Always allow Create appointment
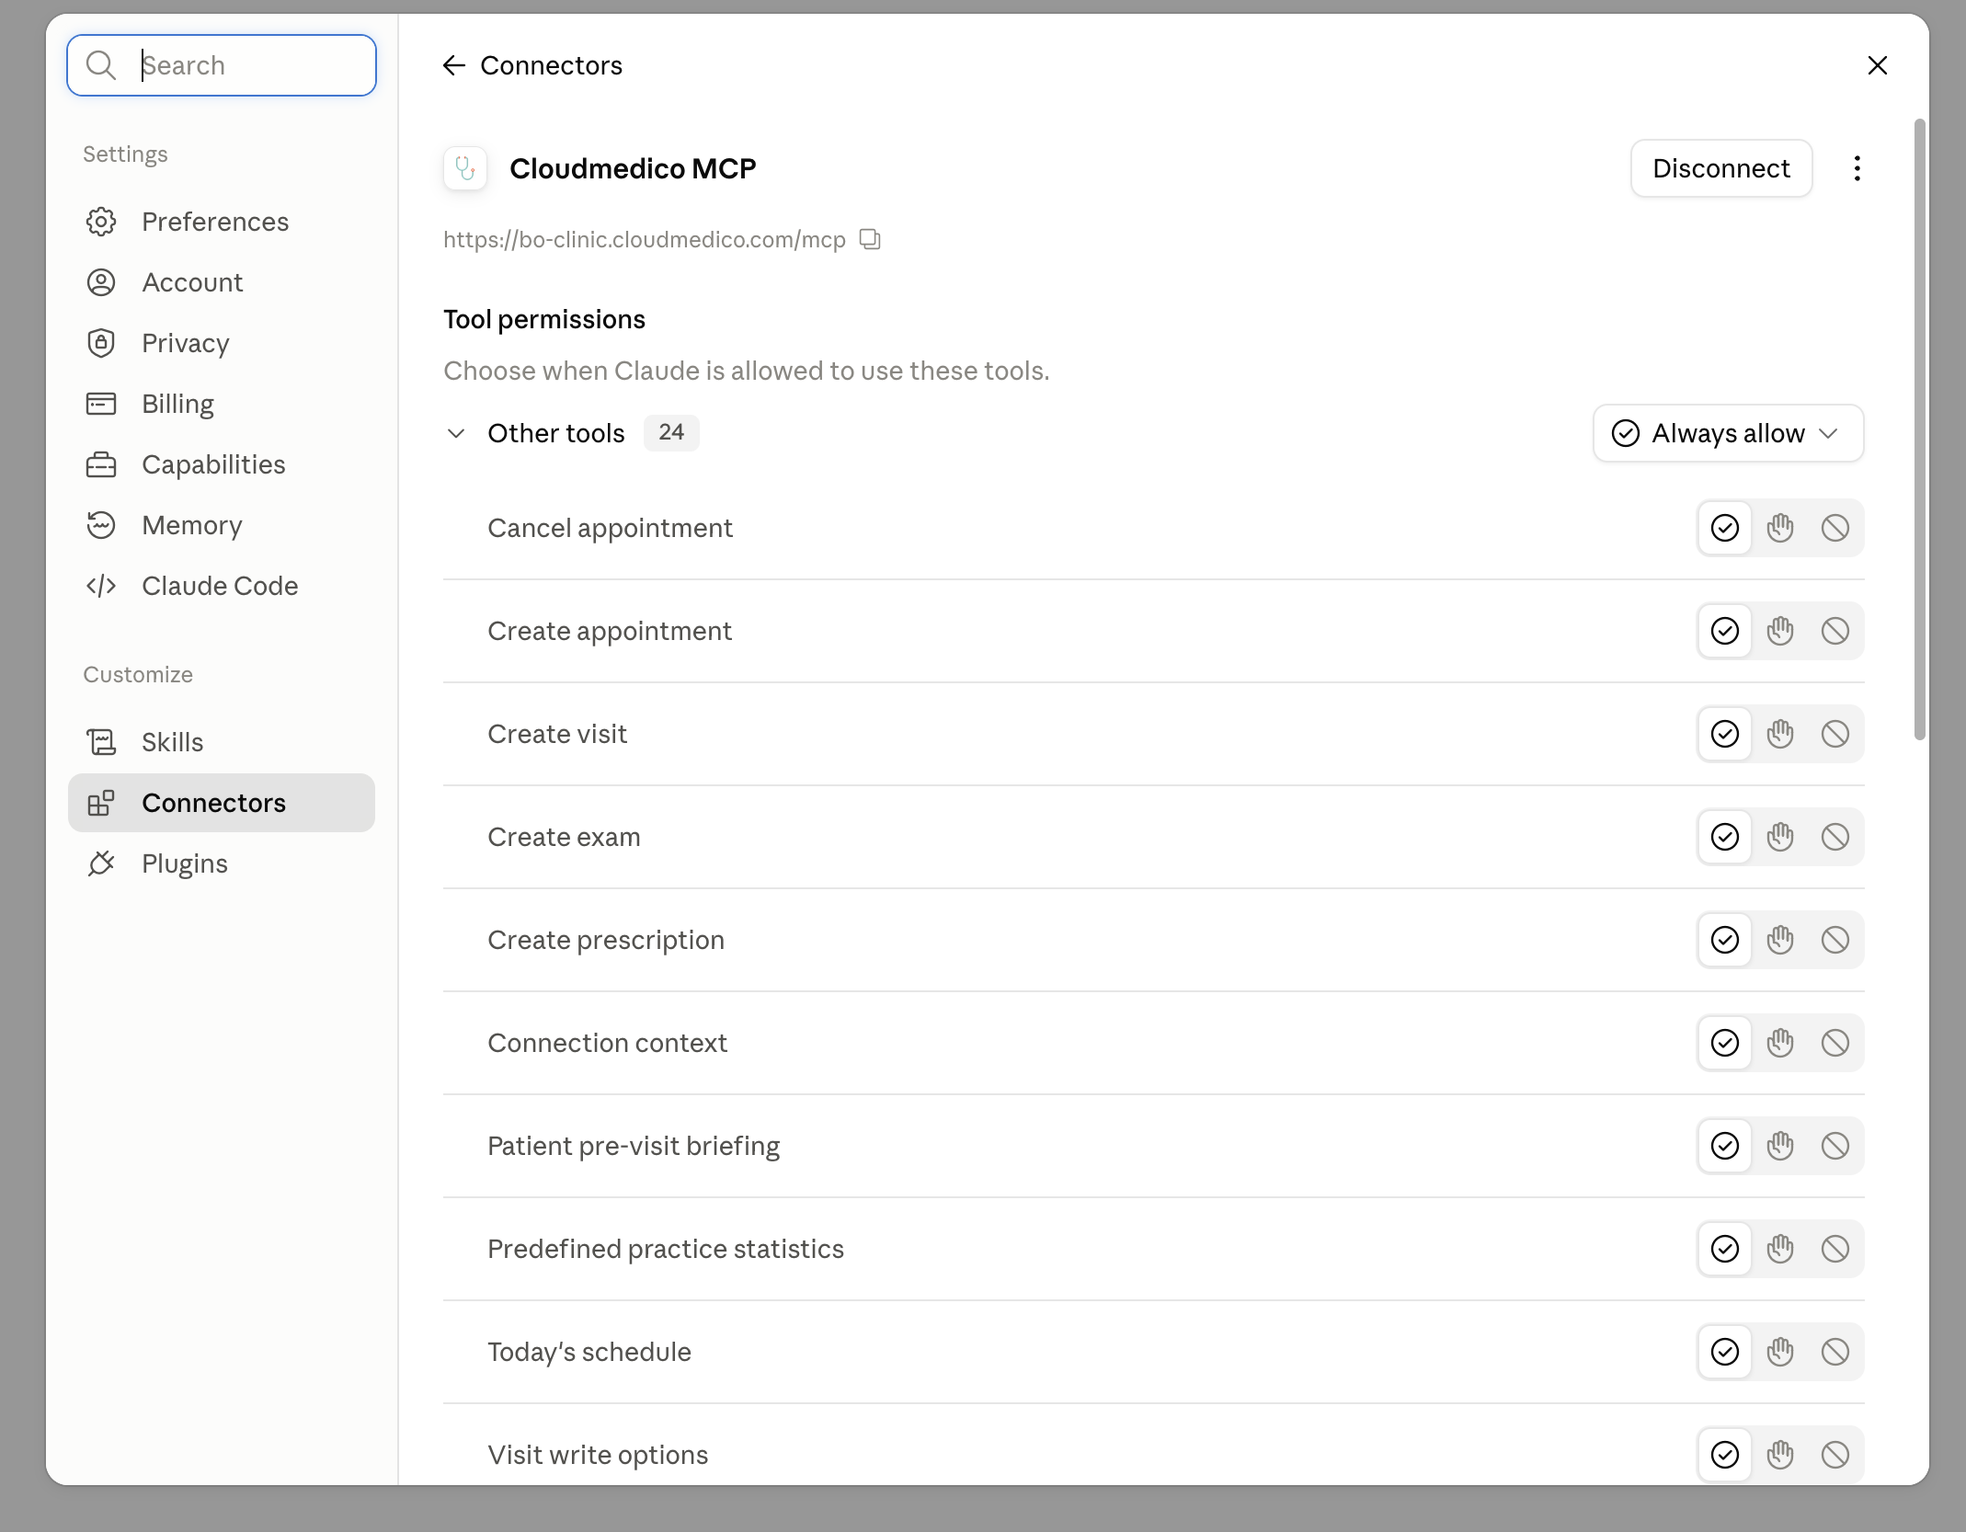1966x1532 pixels. click(x=1725, y=631)
